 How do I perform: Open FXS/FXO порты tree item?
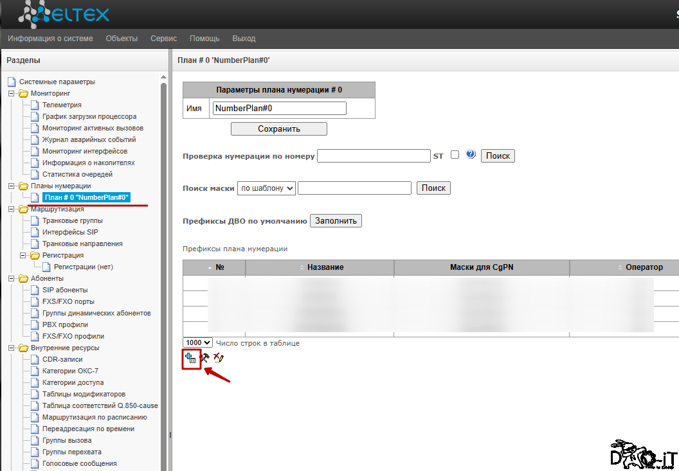68,302
